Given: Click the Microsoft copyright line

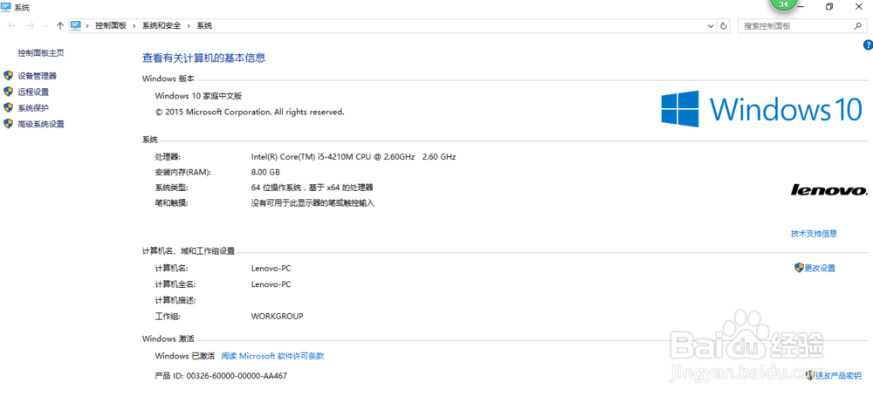Looking at the screenshot, I should (x=250, y=112).
